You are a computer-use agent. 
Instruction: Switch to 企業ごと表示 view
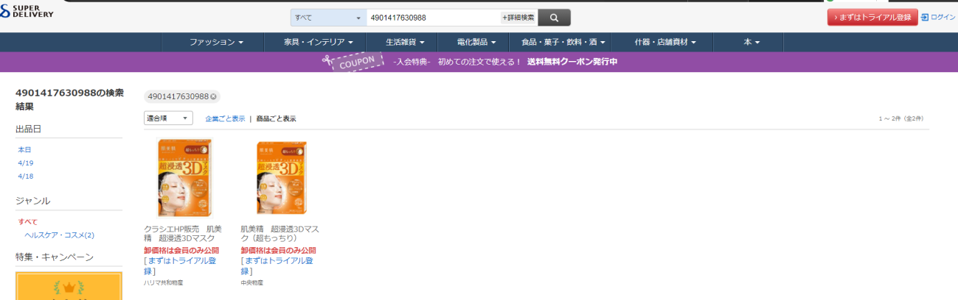click(x=225, y=118)
